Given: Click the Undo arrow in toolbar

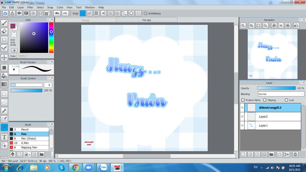Looking at the screenshot, I should 57,13.
